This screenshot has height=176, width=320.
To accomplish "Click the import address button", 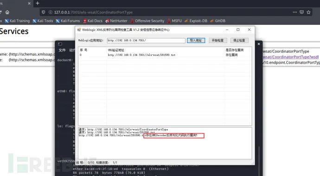I will click(196, 41).
